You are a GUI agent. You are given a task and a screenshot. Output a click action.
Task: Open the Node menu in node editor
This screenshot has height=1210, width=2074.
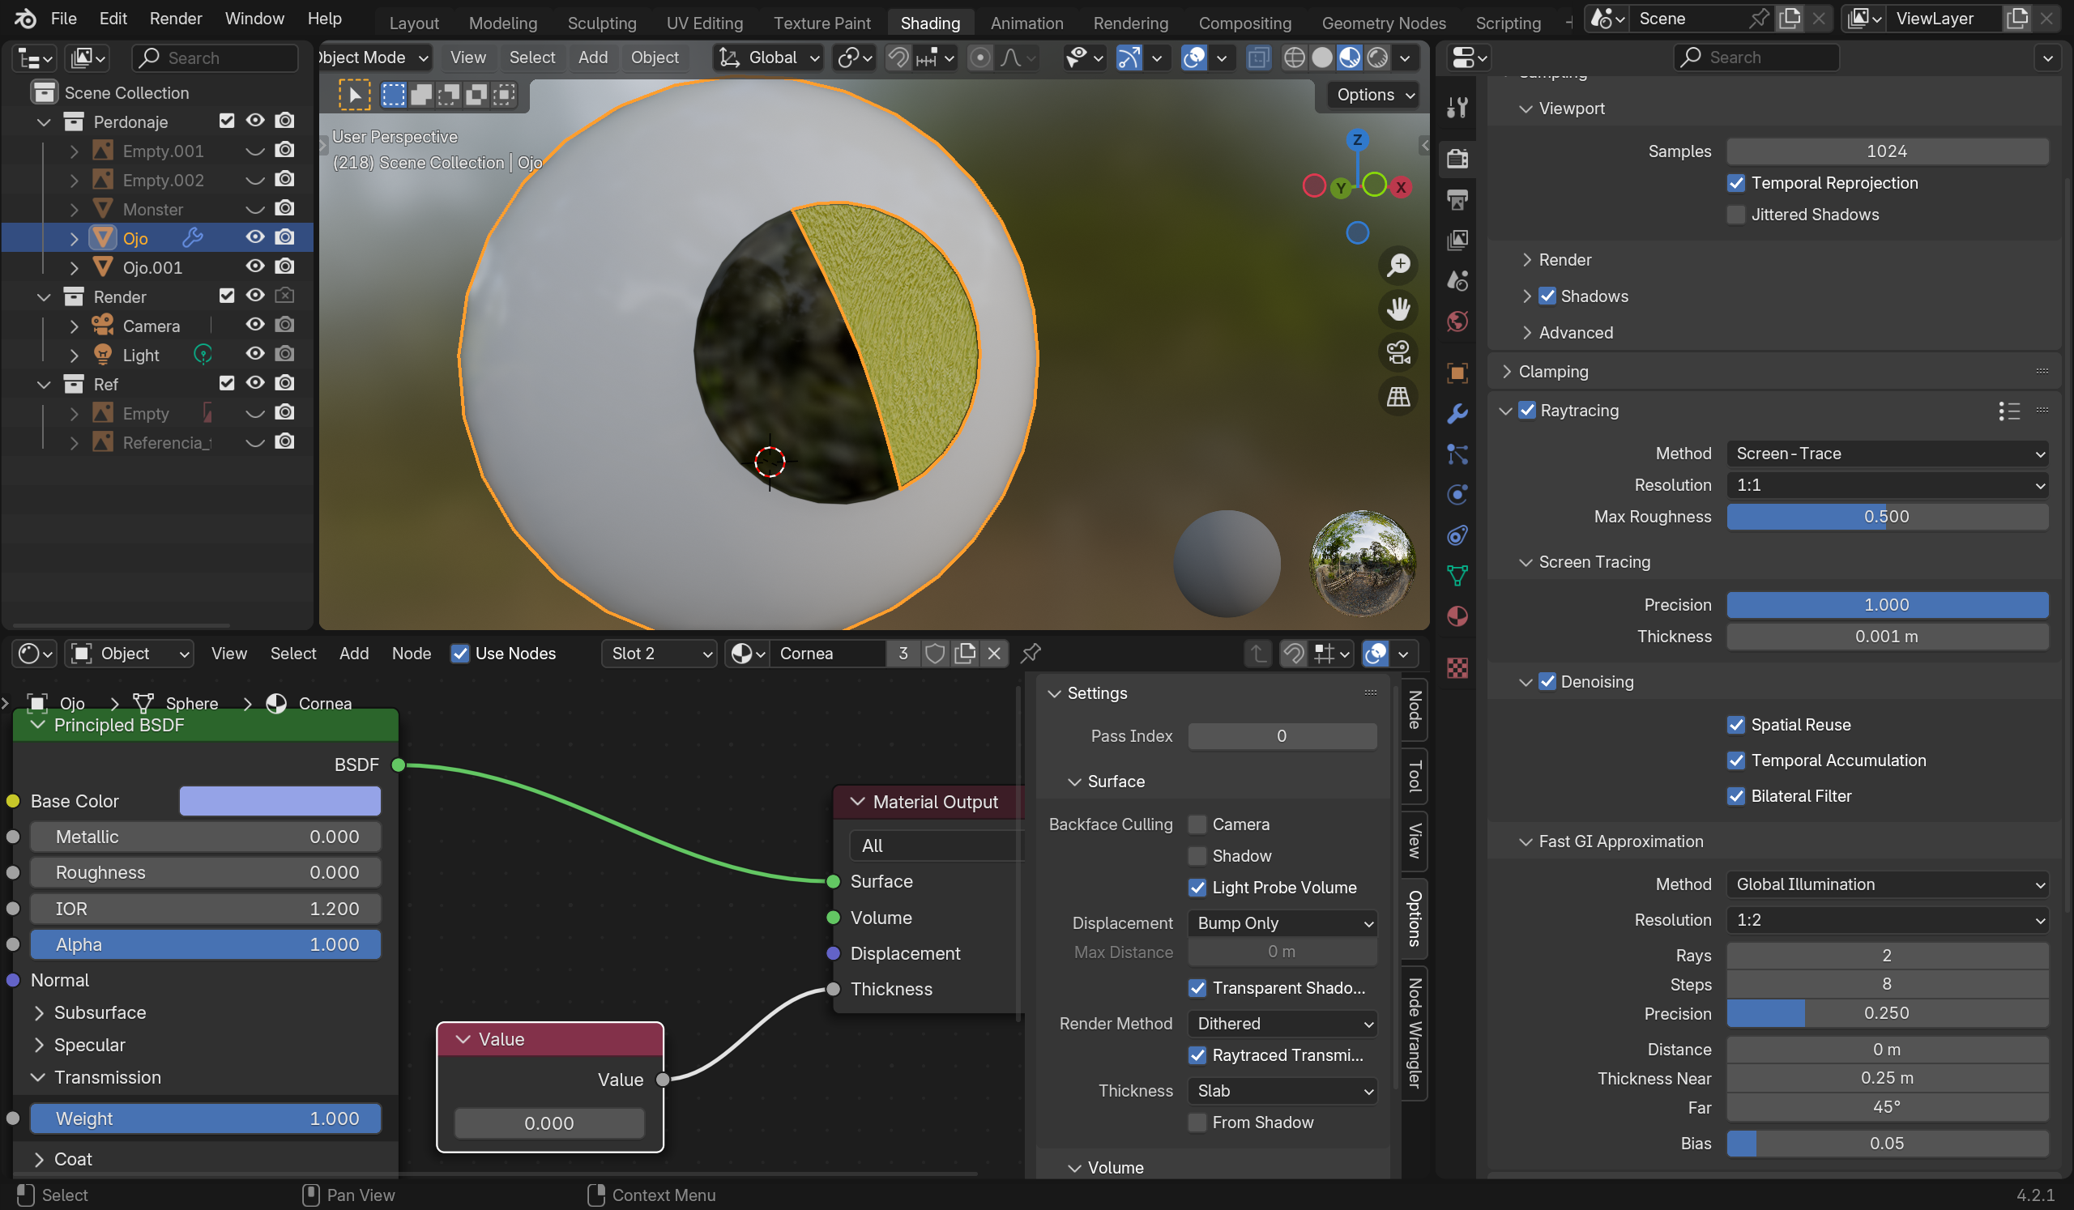click(411, 654)
